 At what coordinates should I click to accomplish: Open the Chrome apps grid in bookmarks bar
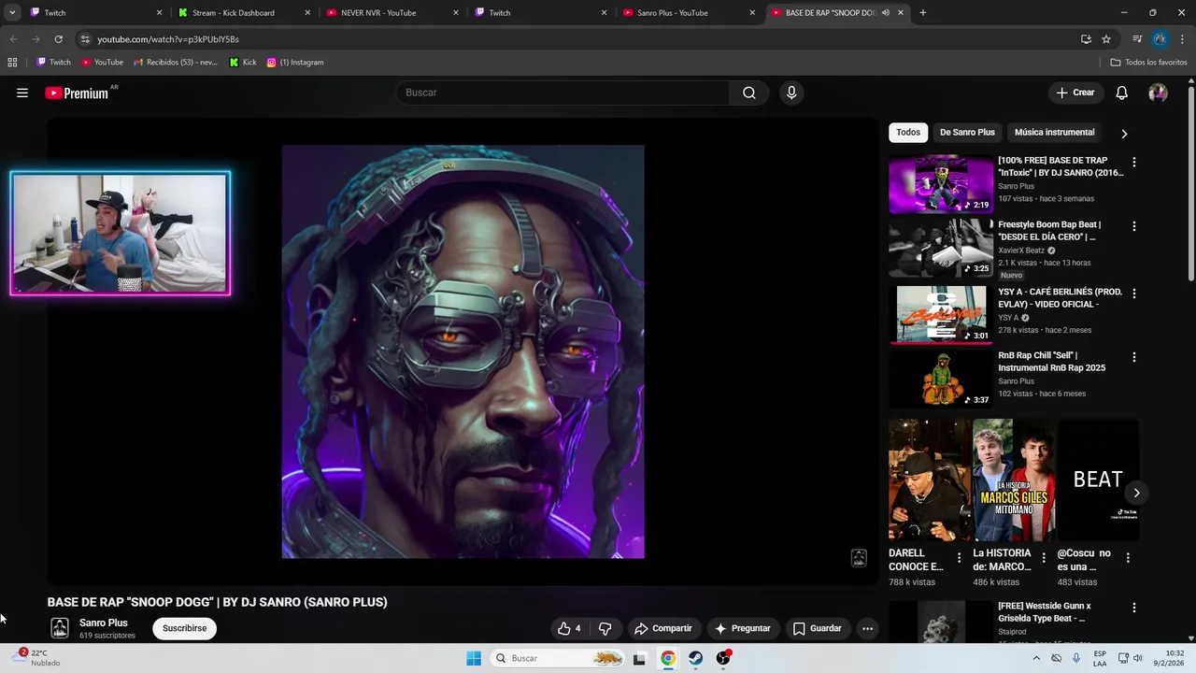pyautogui.click(x=12, y=63)
